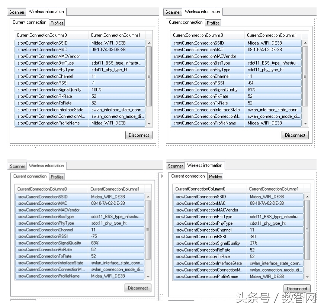
Task: Select srowCurrentConnectionPhyType row in the RSSI -80 panel
Action: (238, 223)
